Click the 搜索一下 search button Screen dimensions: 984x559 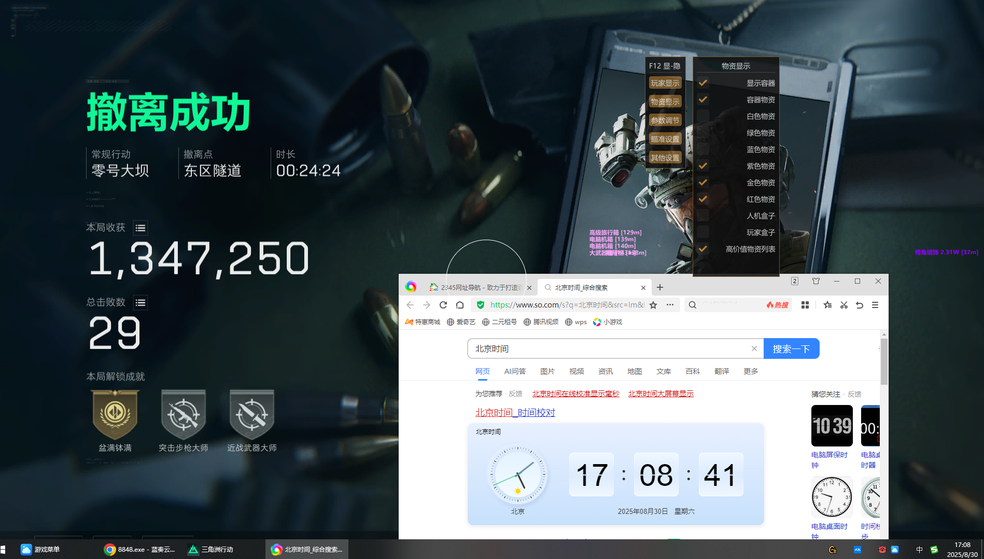(792, 348)
